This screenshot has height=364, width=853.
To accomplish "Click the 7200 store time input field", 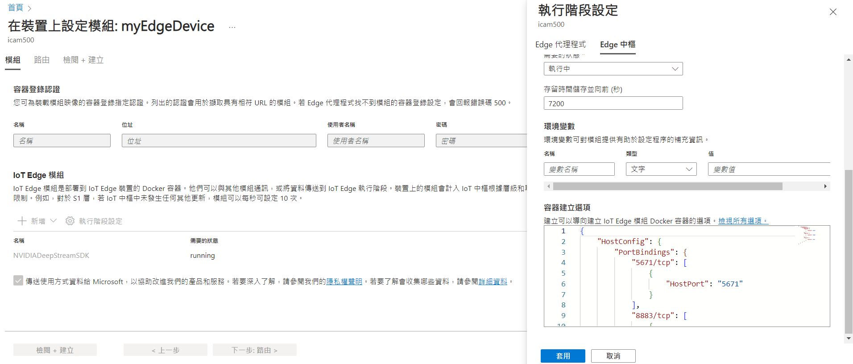I will pyautogui.click(x=613, y=103).
